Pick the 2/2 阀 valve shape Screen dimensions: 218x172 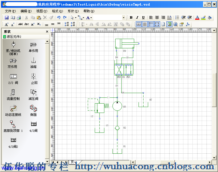(13, 79)
